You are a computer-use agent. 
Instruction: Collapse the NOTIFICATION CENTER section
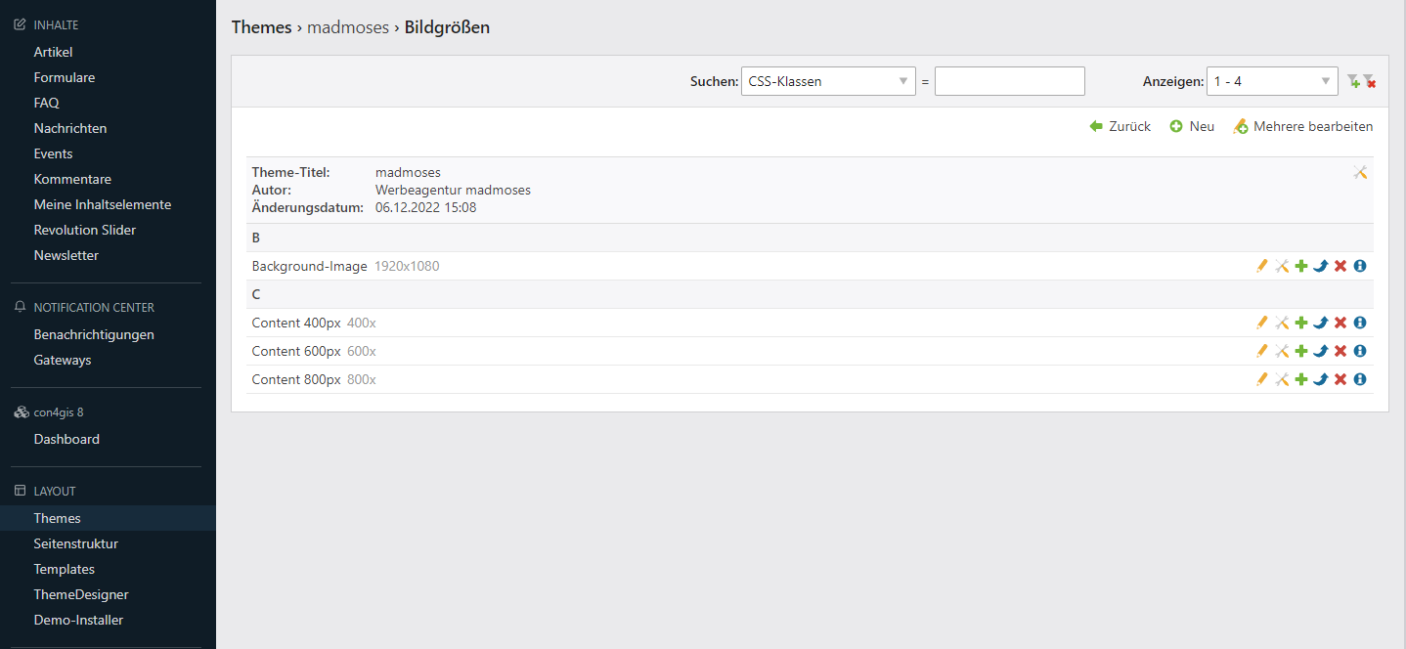coord(93,307)
